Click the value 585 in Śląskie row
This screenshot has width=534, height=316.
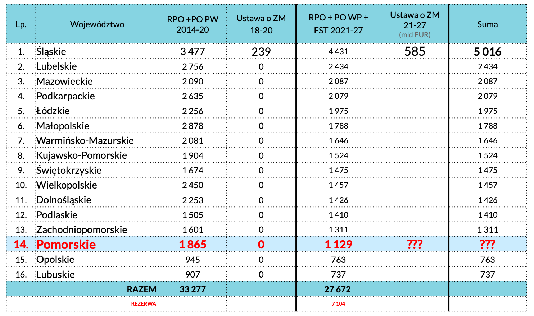(x=415, y=51)
